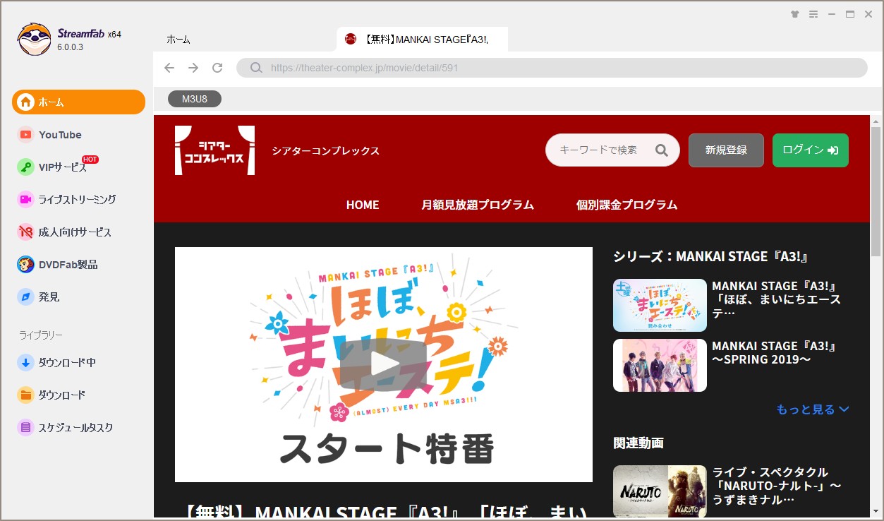Click the site search magnifier icon
Viewport: 884px width, 521px height.
click(x=661, y=150)
